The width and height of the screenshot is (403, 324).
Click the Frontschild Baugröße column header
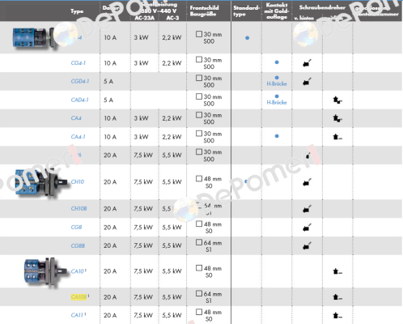[x=204, y=11]
